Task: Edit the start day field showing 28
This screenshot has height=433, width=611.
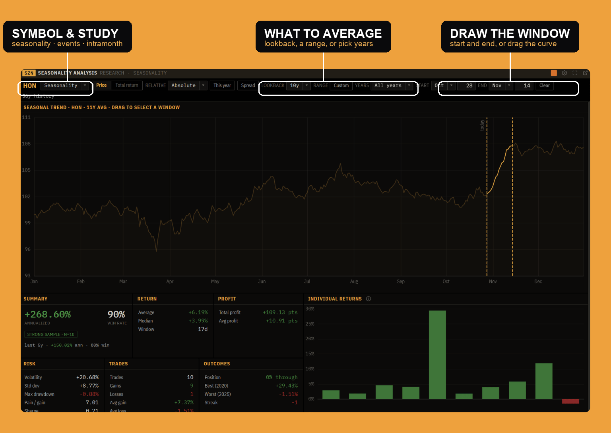Action: click(x=466, y=85)
